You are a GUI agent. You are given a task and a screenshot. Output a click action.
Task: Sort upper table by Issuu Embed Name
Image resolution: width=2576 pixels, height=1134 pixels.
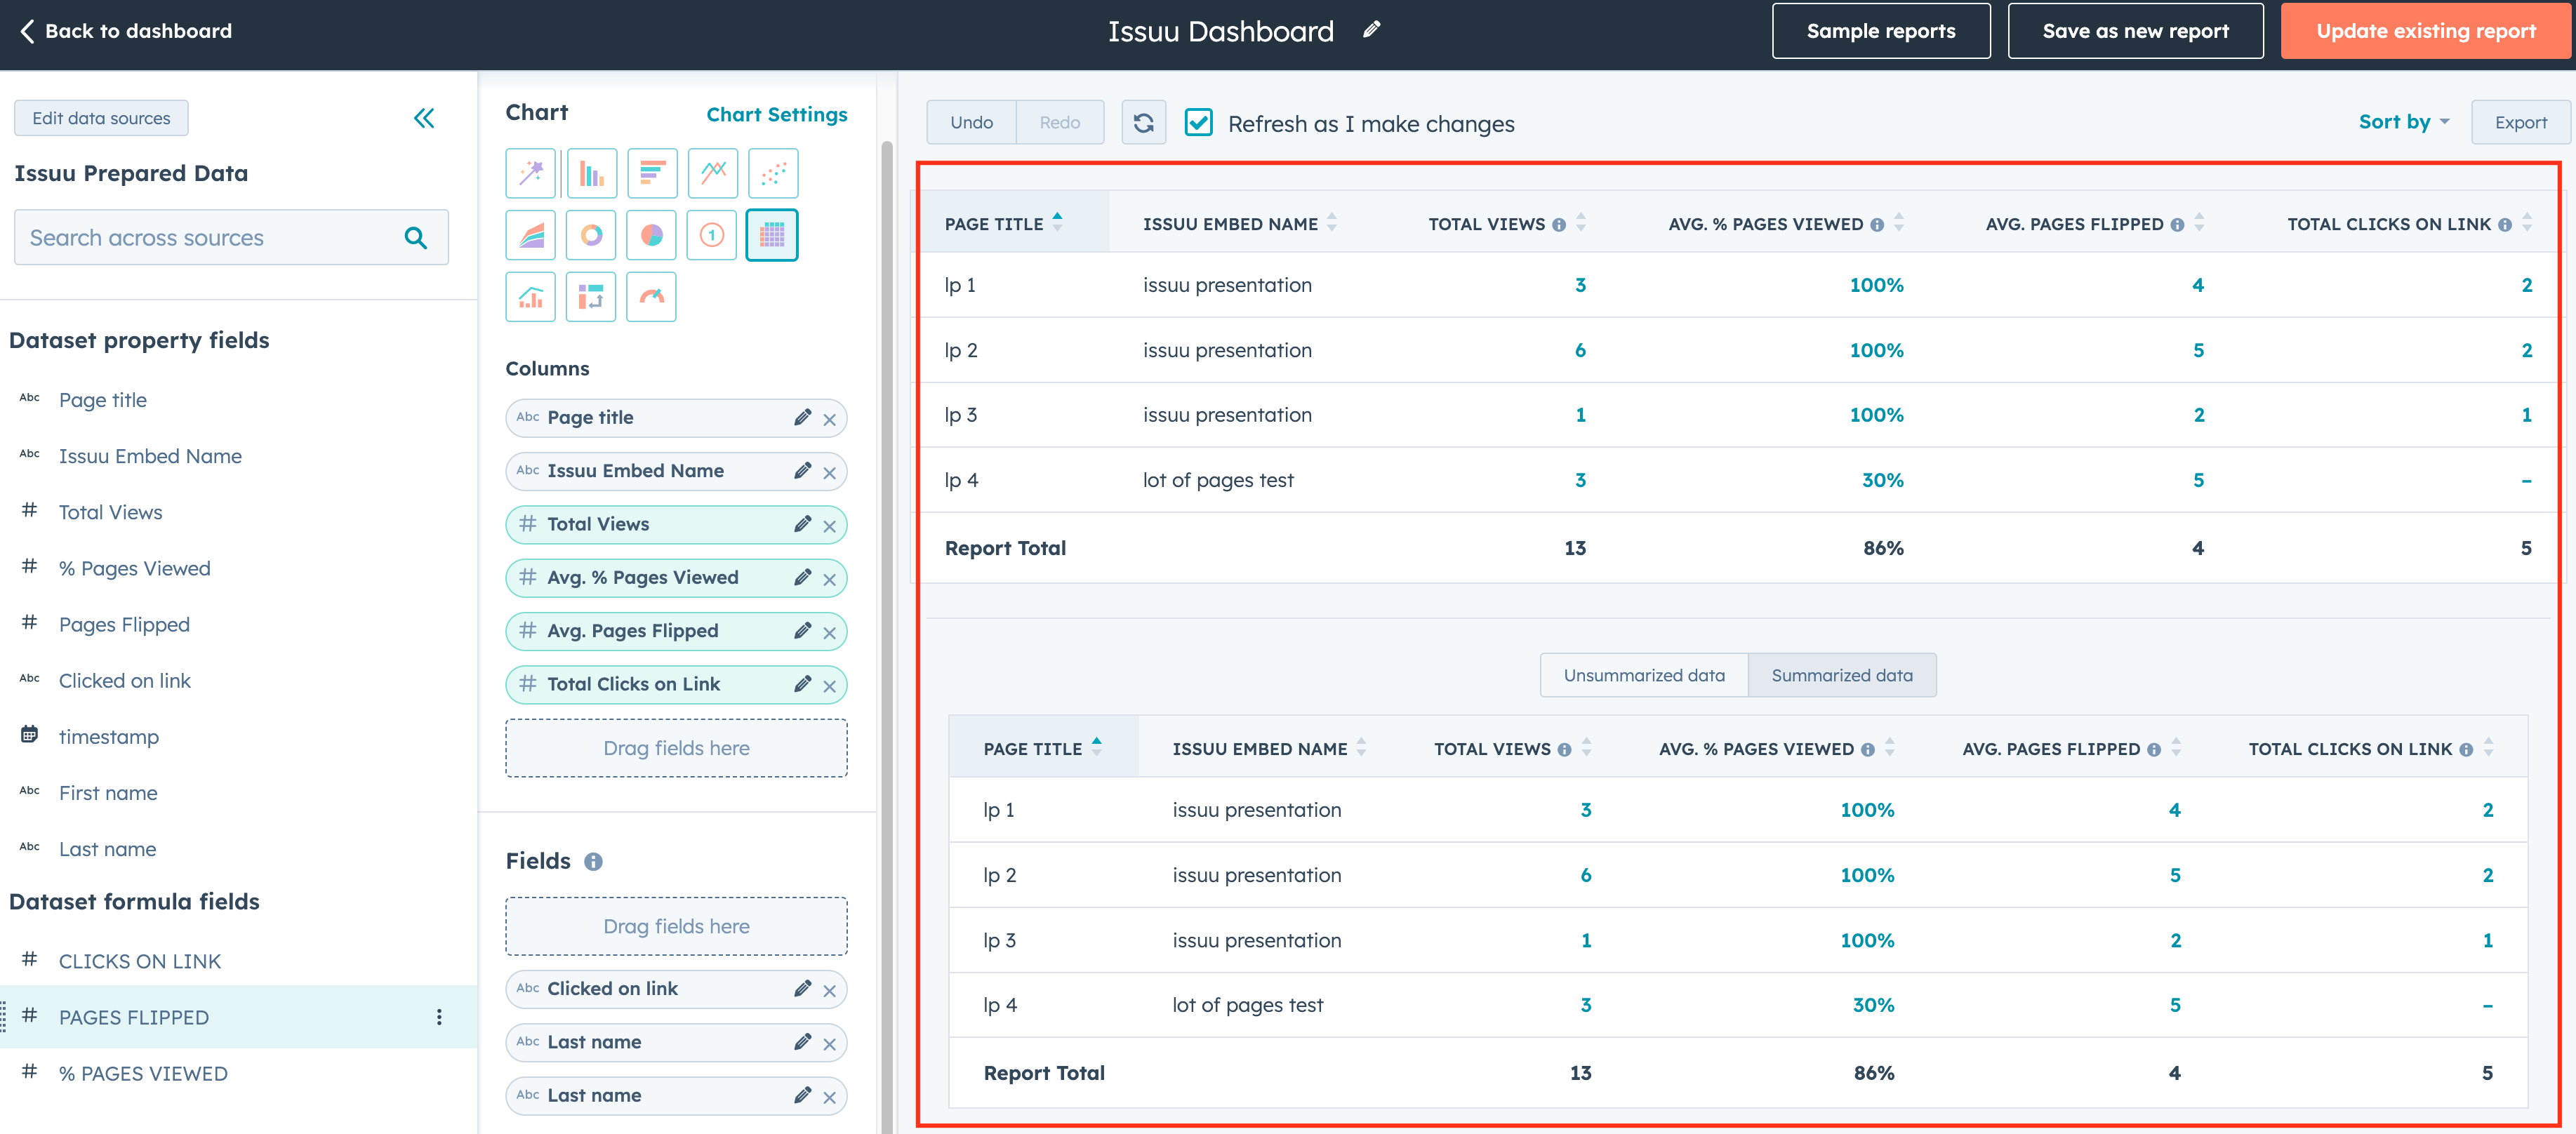point(1331,223)
